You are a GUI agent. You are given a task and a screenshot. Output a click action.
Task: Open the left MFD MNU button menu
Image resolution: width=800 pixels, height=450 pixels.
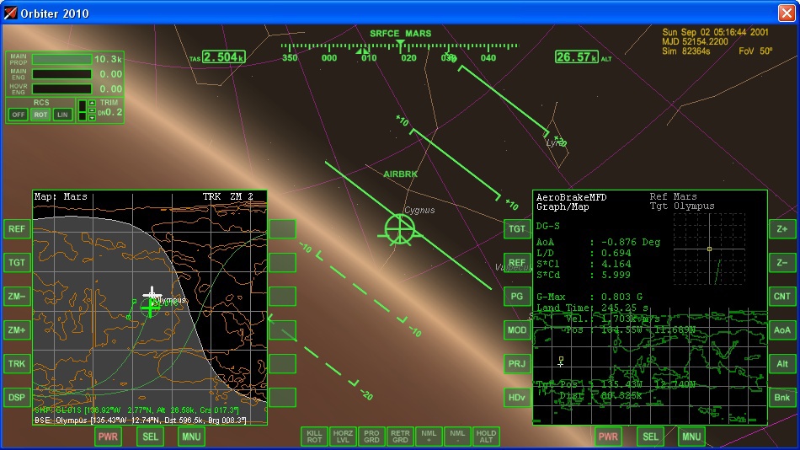[191, 437]
